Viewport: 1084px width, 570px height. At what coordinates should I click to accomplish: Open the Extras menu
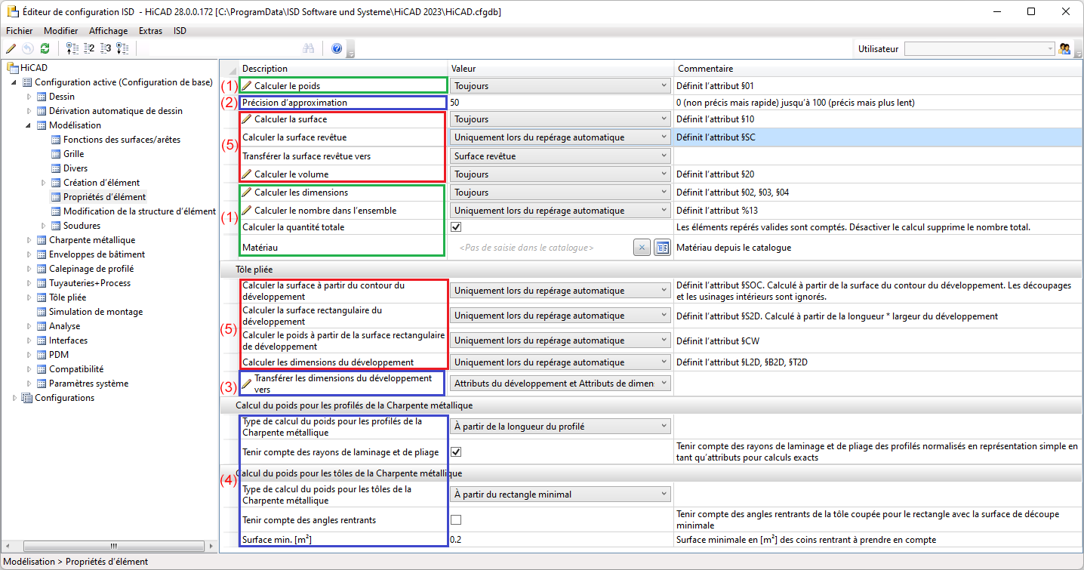click(x=150, y=31)
